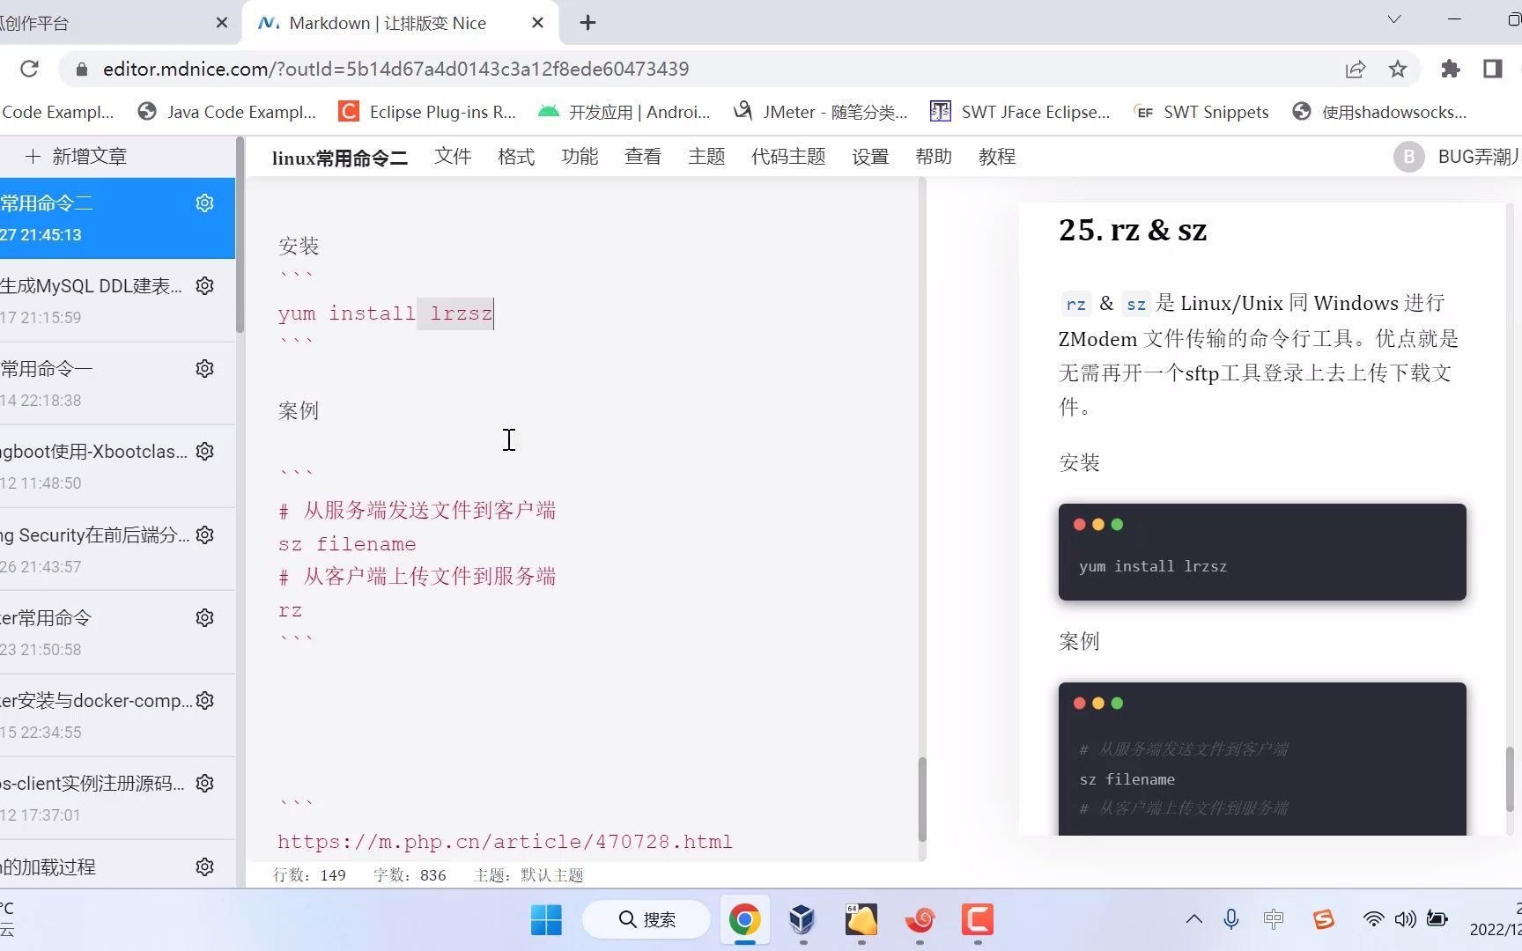Open Java Code Exampl bookmark

[226, 112]
